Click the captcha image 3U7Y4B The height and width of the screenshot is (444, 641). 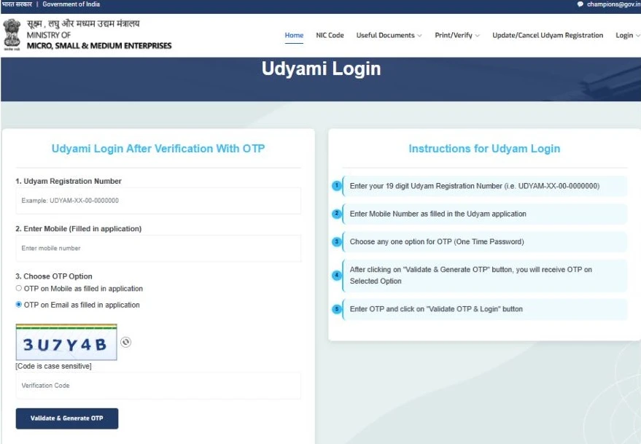66,343
